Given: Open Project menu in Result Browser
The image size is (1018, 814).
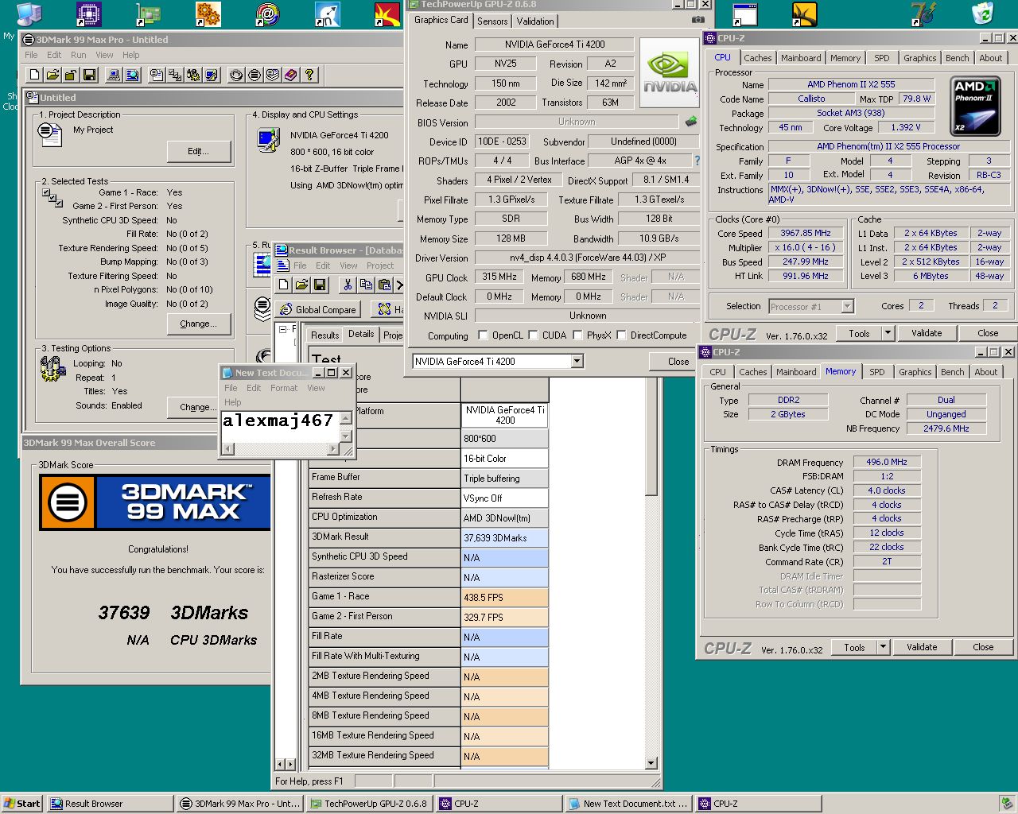Looking at the screenshot, I should [380, 266].
